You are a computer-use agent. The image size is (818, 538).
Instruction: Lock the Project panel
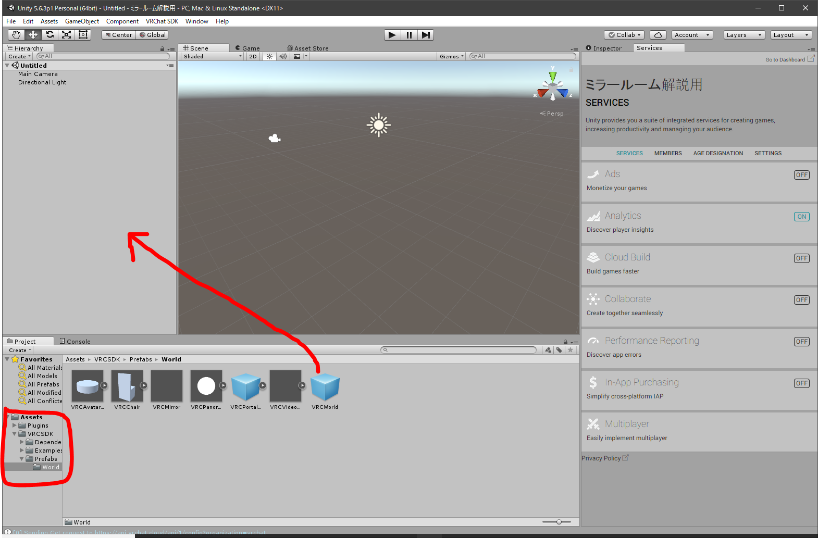tap(565, 342)
